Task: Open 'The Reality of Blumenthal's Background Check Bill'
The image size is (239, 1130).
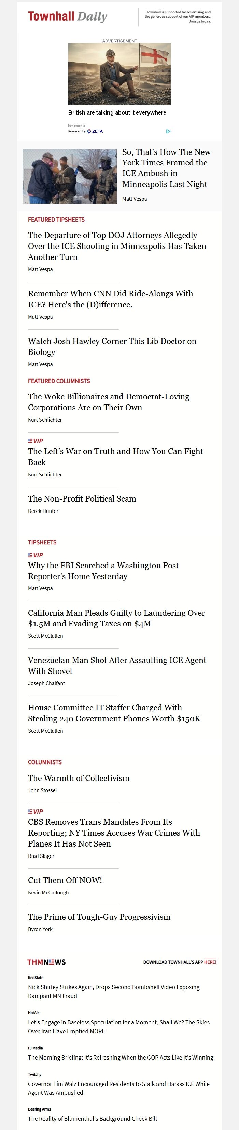Action: click(x=93, y=1119)
